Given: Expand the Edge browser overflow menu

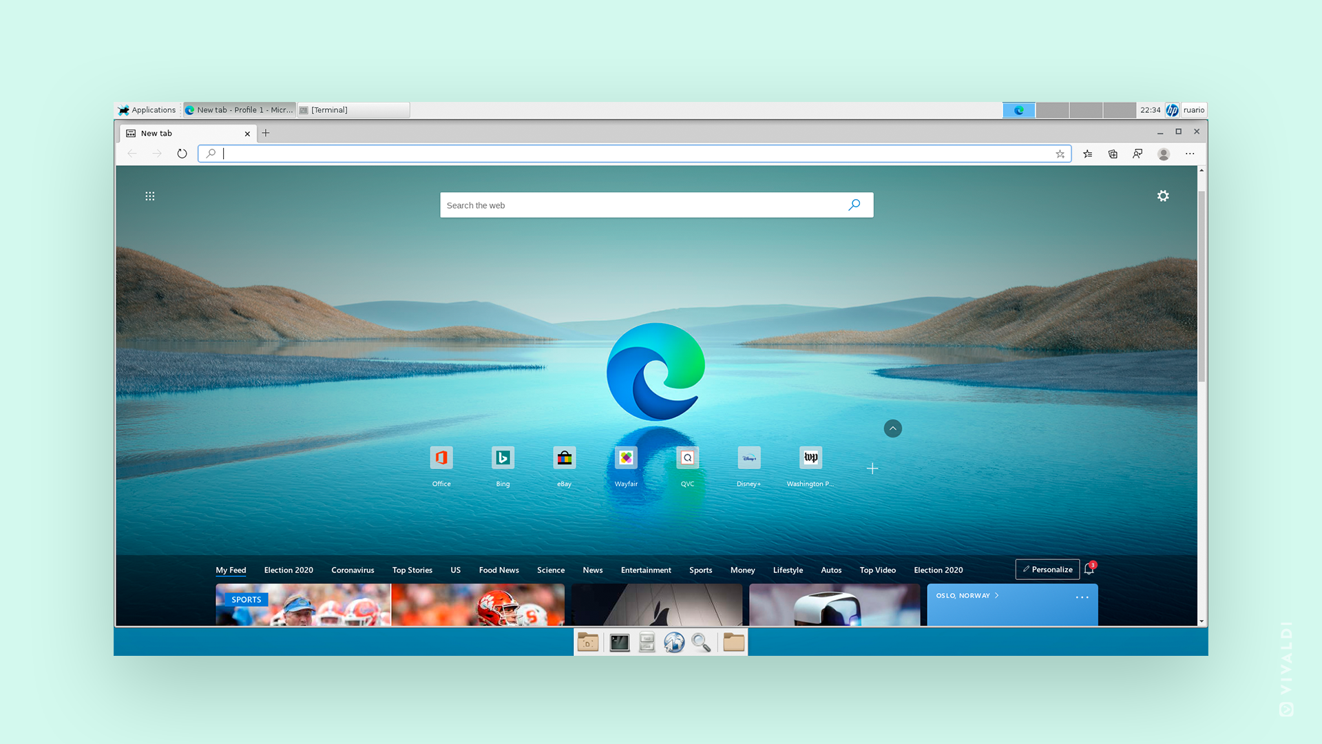Looking at the screenshot, I should (x=1189, y=154).
